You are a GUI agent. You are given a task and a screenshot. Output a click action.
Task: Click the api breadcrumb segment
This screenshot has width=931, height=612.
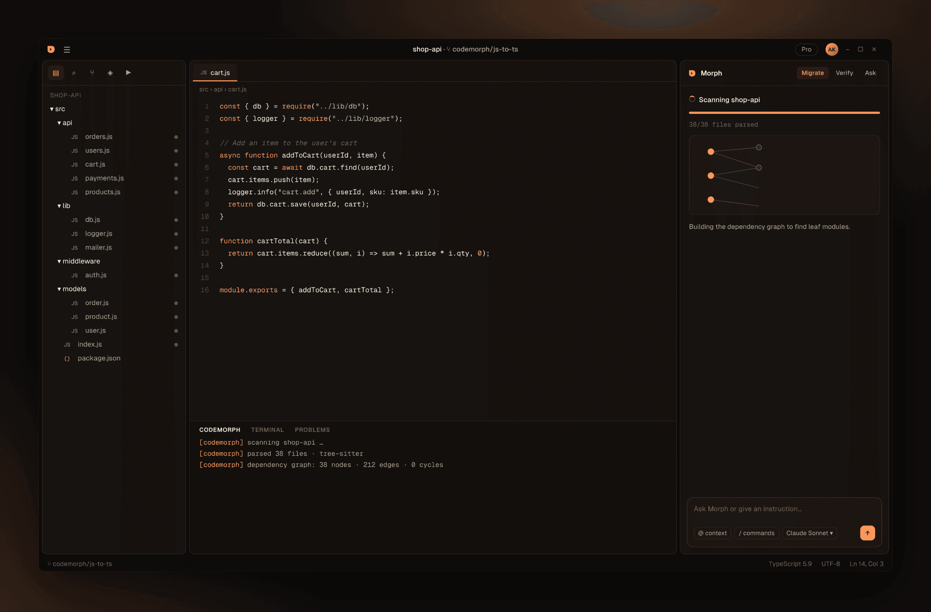218,89
